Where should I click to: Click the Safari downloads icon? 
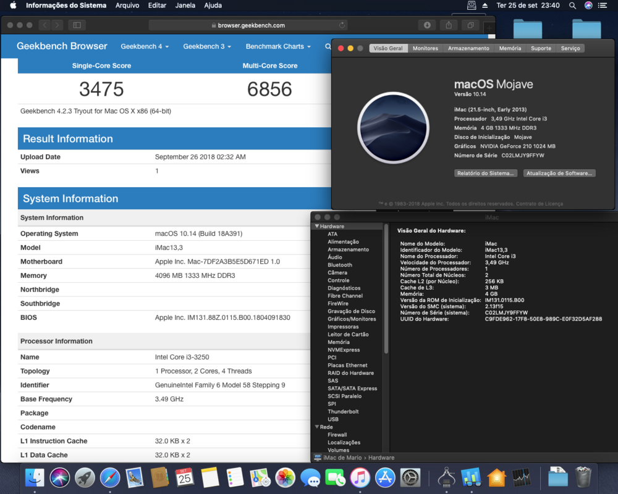[426, 25]
